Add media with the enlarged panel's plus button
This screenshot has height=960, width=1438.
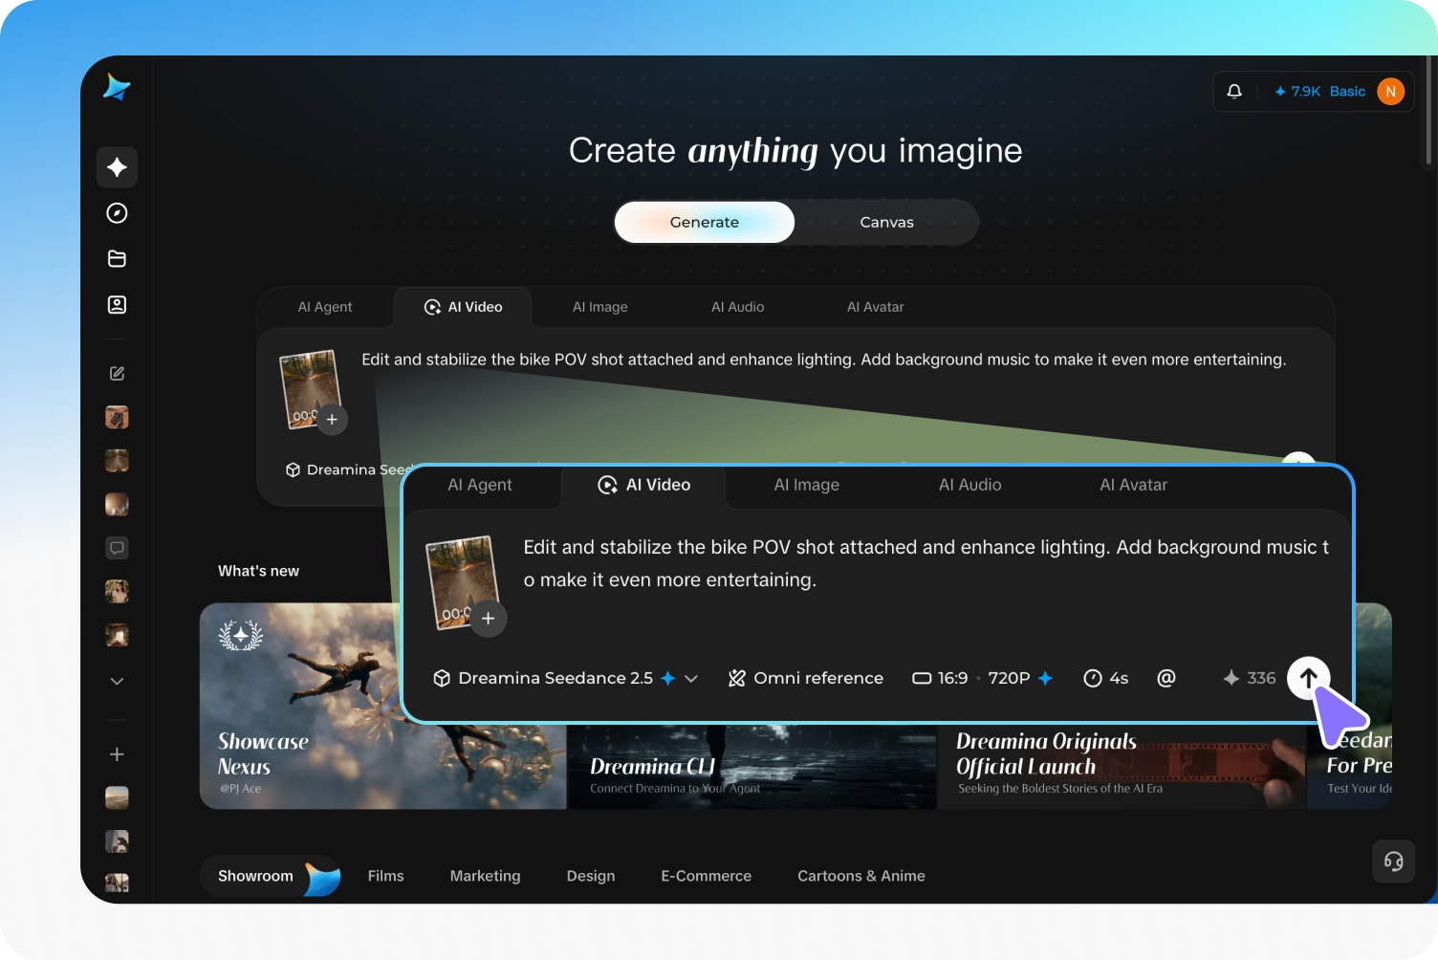(488, 619)
